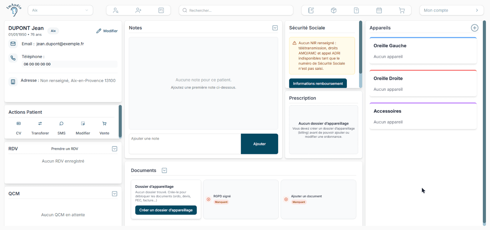Click the Informations remboursement button
This screenshot has height=230, width=490.
coord(318,84)
